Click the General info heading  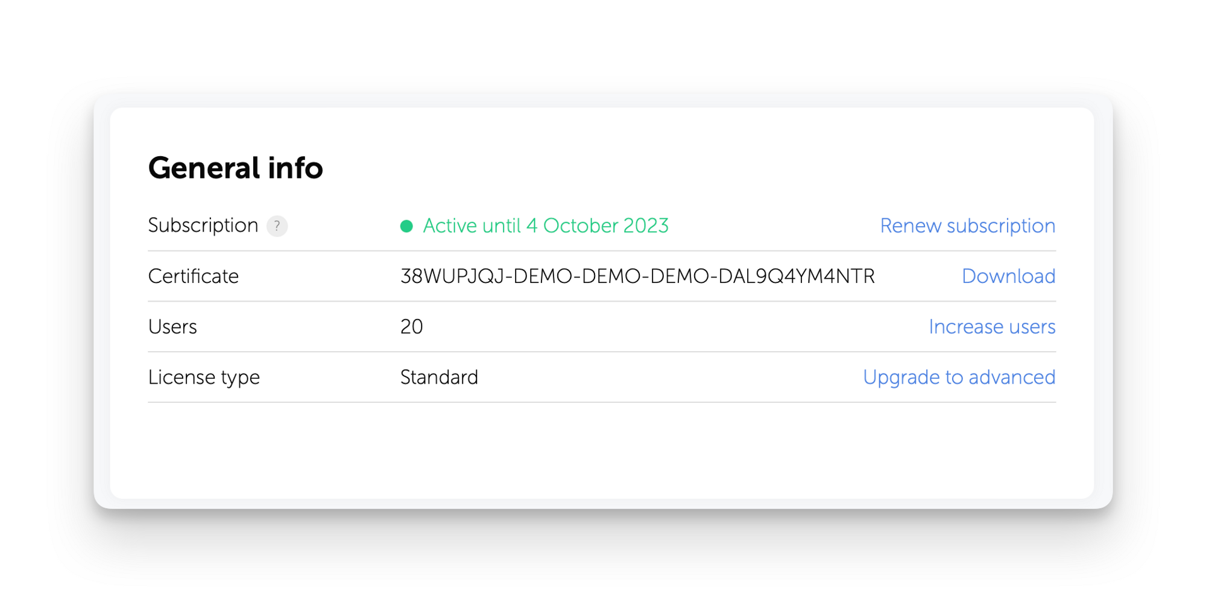click(x=236, y=168)
